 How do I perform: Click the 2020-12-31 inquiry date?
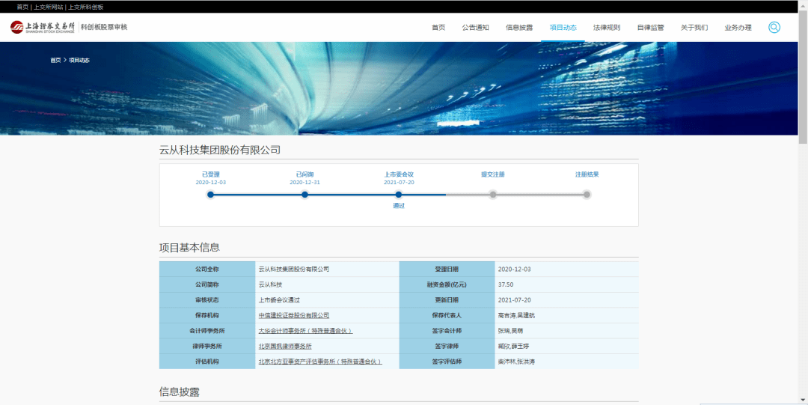tap(304, 183)
